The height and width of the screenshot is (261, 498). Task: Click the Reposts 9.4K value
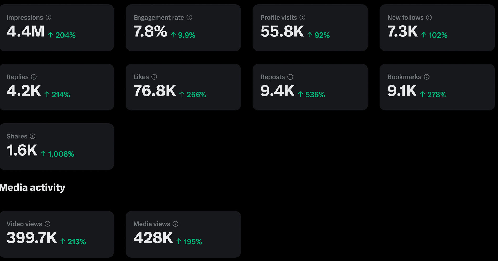(x=277, y=91)
